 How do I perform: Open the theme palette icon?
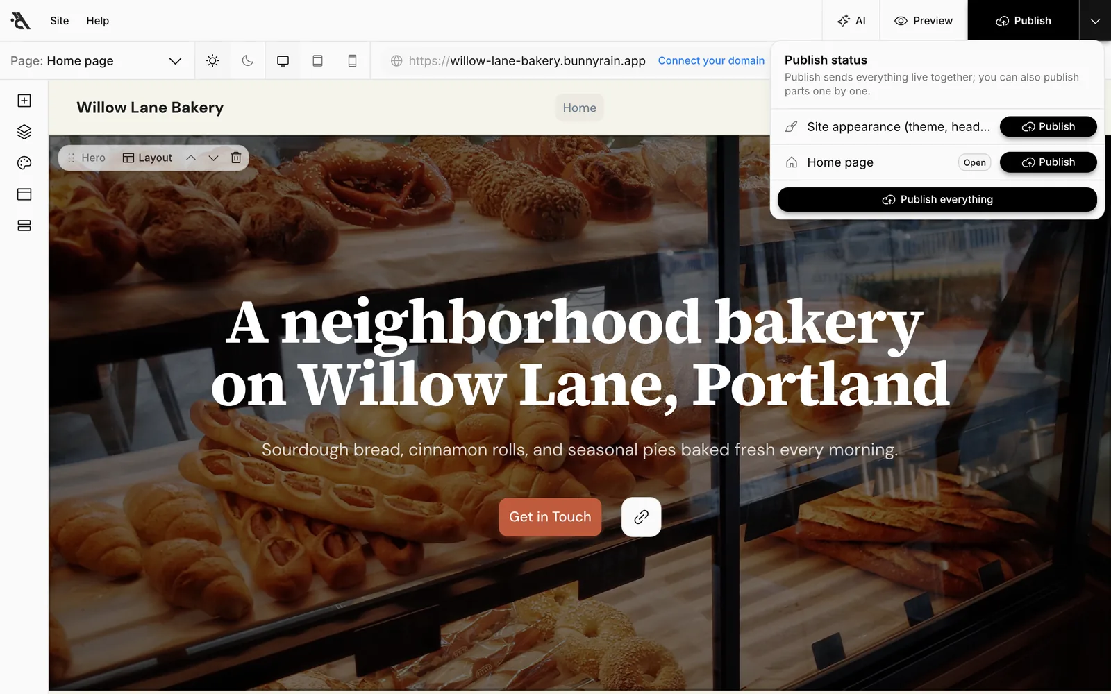(x=24, y=163)
